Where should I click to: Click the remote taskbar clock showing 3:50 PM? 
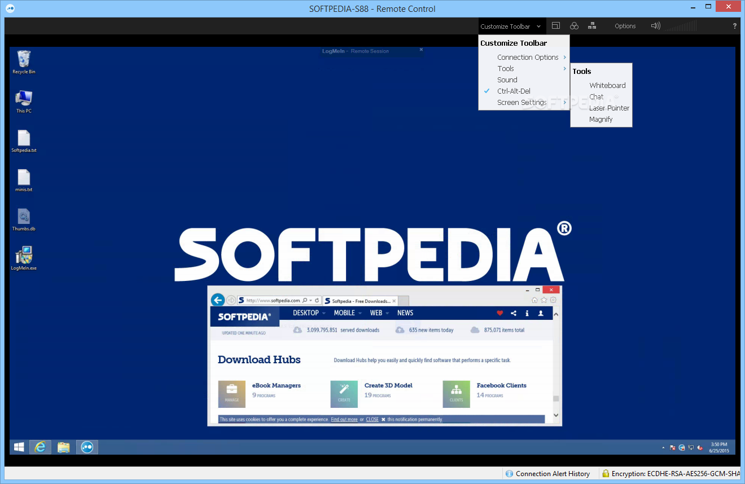coord(719,447)
